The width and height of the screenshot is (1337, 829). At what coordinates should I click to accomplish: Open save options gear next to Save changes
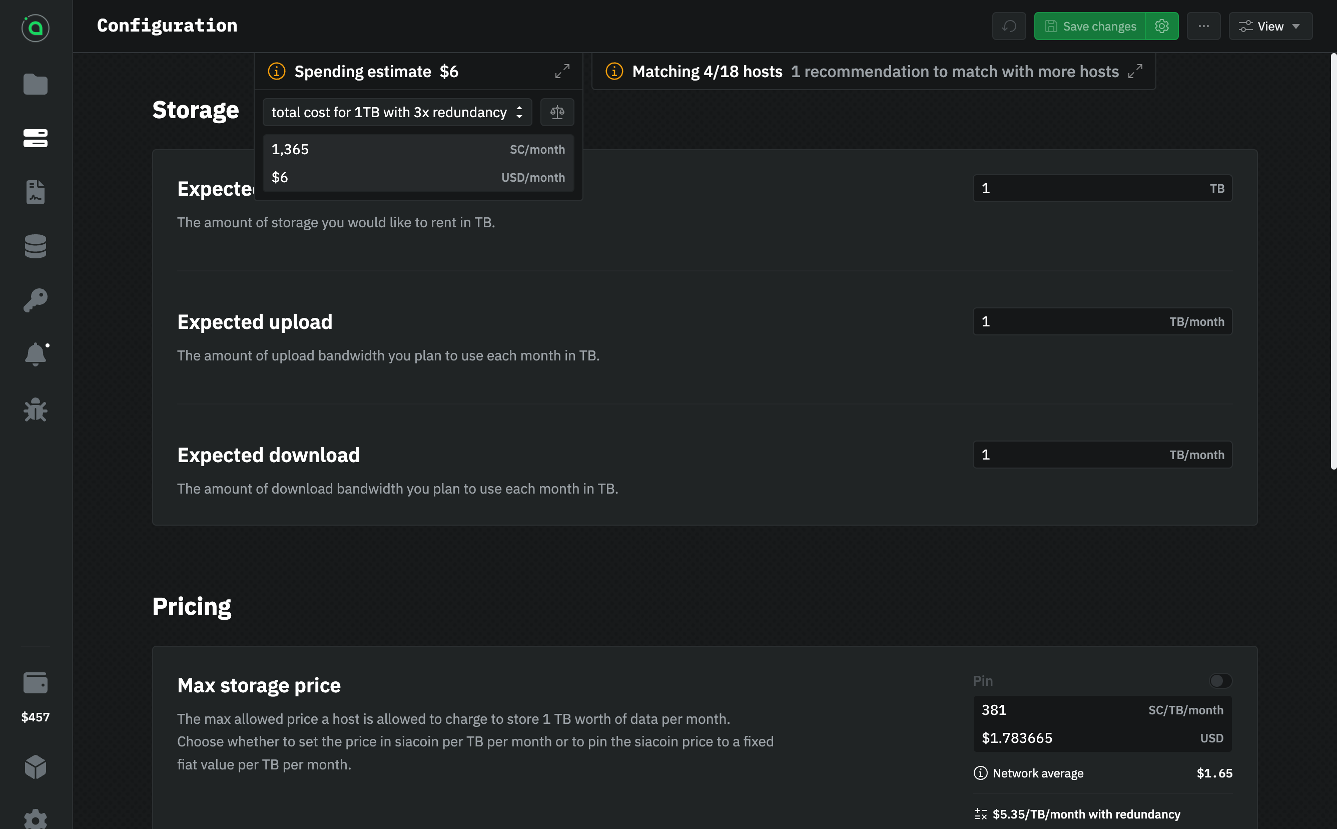click(x=1162, y=27)
